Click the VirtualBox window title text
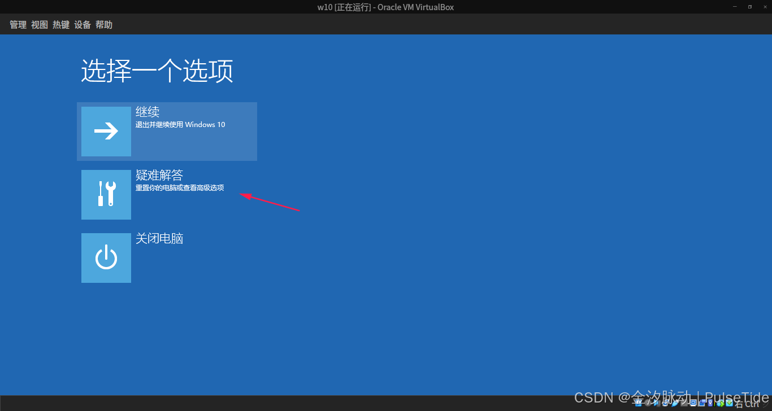 pos(385,7)
